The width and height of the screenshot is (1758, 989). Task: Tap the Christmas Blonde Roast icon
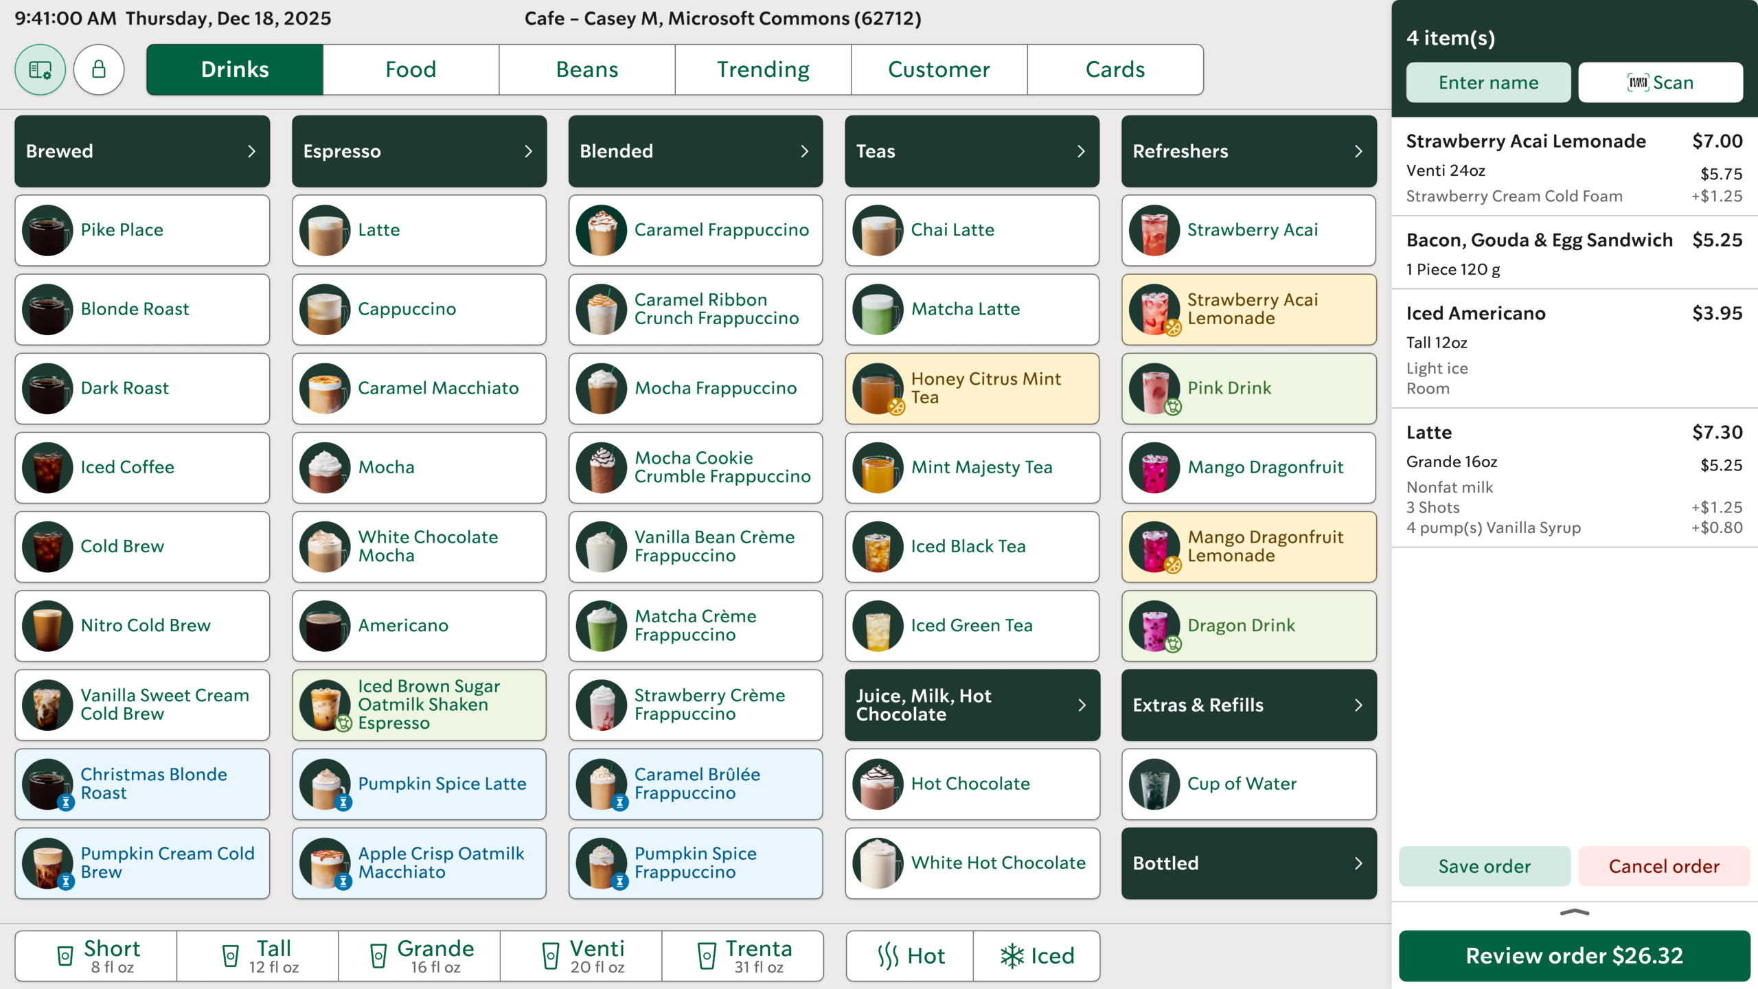pyautogui.click(x=47, y=784)
